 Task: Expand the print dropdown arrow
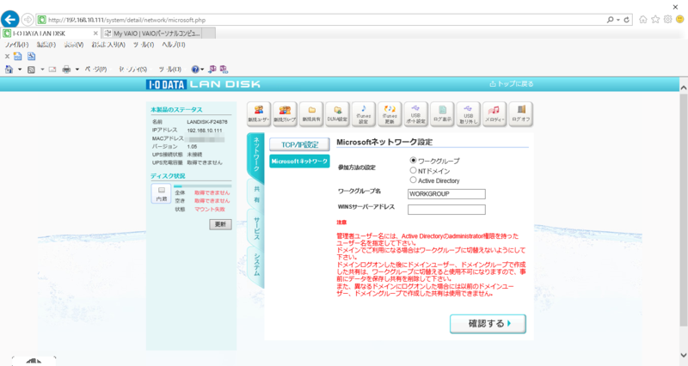point(77,70)
